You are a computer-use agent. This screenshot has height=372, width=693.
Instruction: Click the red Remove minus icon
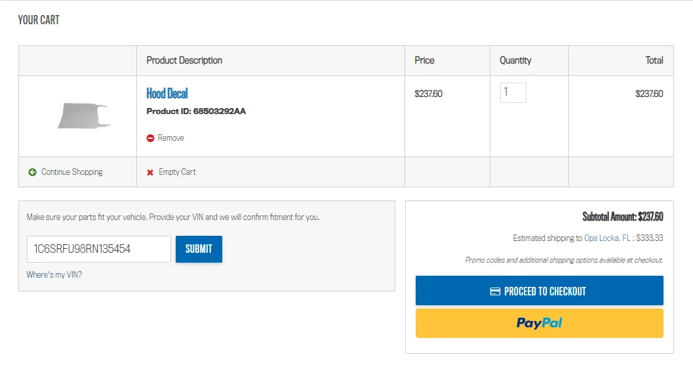(150, 138)
